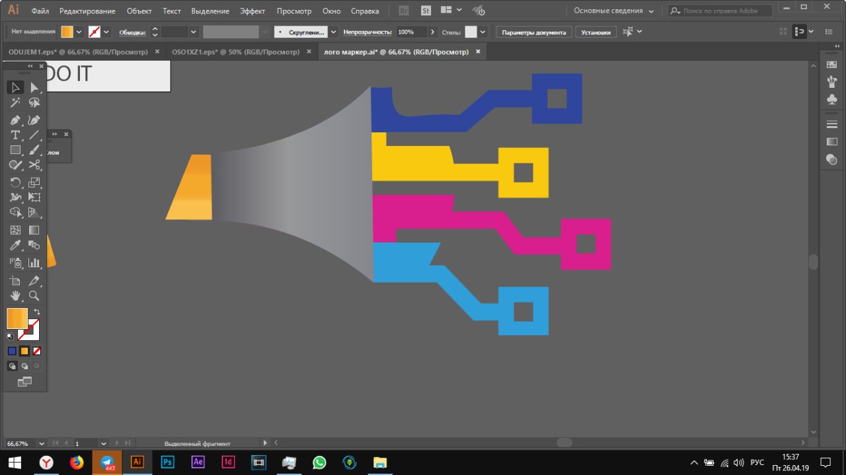Switch to the OSO1XZ1.eps document tab
The height and width of the screenshot is (475, 846).
(x=235, y=52)
